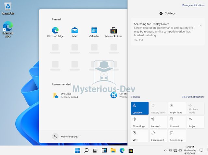Click the Manage notifications link
This screenshot has height=155, width=208.
tap(193, 6)
